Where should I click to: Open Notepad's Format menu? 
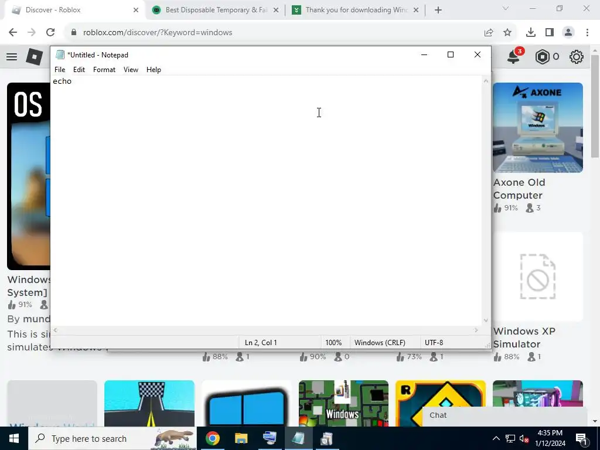[104, 70]
